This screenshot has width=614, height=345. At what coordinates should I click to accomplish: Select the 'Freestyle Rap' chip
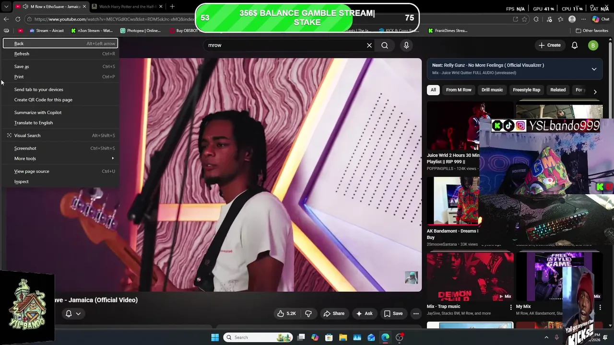click(526, 90)
